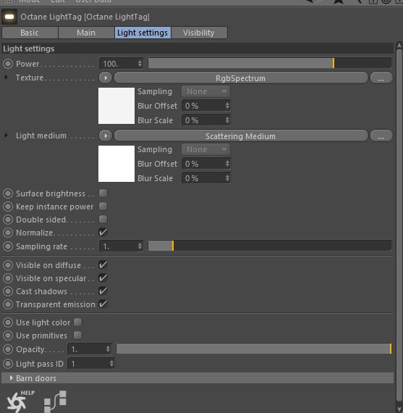Expand the Light medium disclosure triangle
Screen dimensions: 403x413
pyautogui.click(x=6, y=135)
